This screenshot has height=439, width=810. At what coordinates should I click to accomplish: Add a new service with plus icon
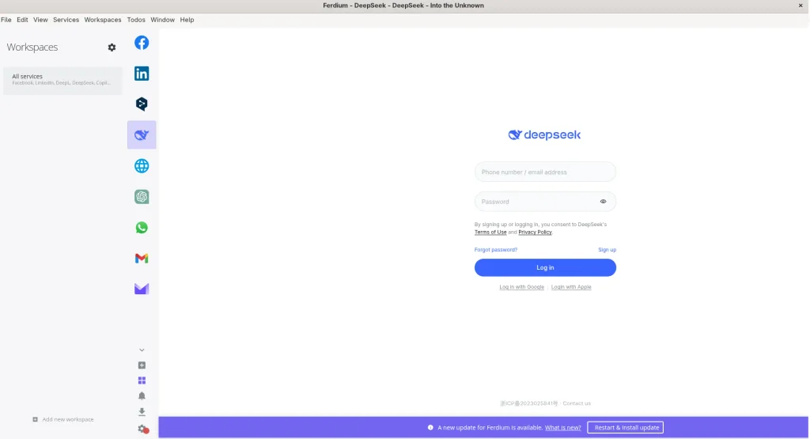(x=142, y=365)
